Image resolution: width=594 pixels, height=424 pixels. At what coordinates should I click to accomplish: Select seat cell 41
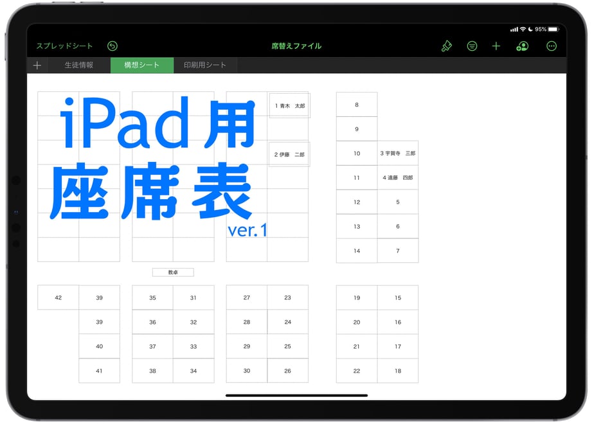click(99, 371)
